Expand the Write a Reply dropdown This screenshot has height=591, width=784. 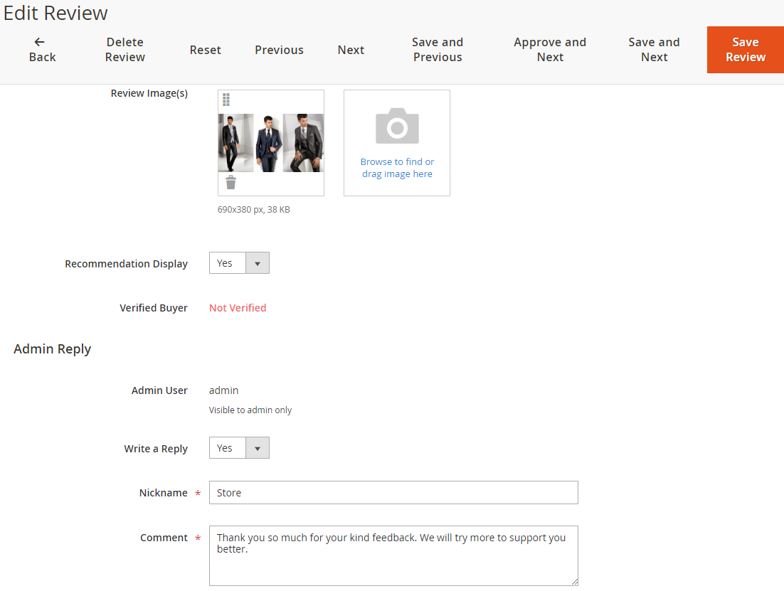click(x=238, y=448)
